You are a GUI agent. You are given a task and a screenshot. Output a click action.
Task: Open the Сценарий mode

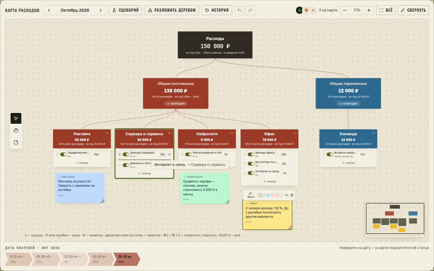[x=125, y=10]
